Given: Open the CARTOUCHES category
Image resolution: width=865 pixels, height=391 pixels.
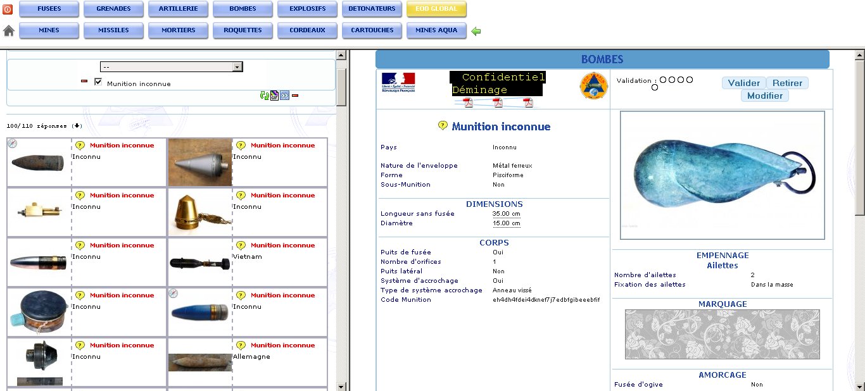Looking at the screenshot, I should click(372, 30).
